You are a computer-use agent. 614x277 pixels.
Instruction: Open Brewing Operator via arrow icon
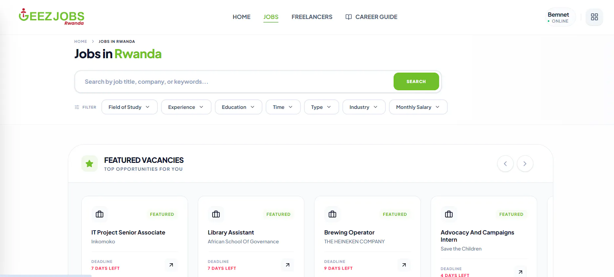[404, 265]
